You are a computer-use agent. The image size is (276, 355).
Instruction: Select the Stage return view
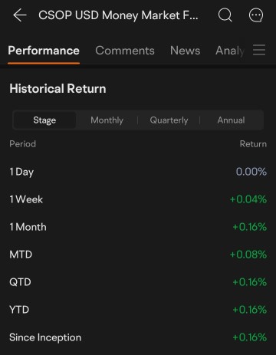[44, 120]
